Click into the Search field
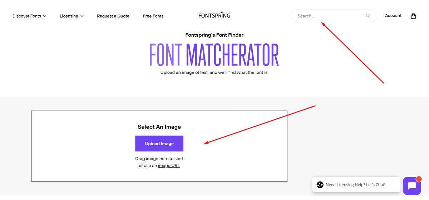The width and height of the screenshot is (429, 200). [x=333, y=16]
